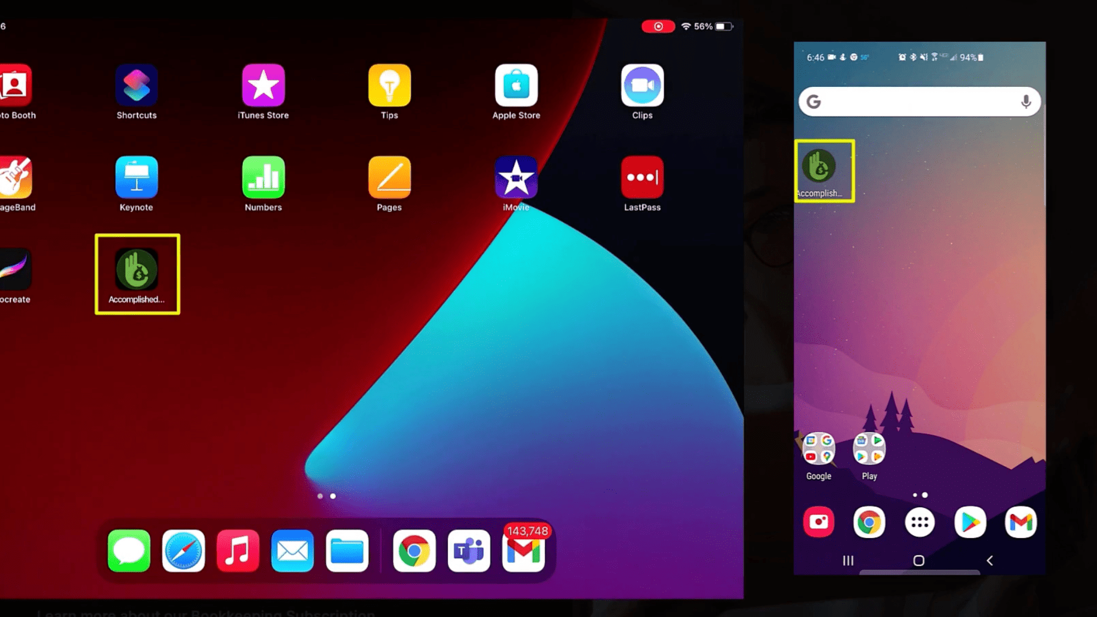Switch to first iPad home screen dot
The image size is (1097, 617).
pos(319,495)
